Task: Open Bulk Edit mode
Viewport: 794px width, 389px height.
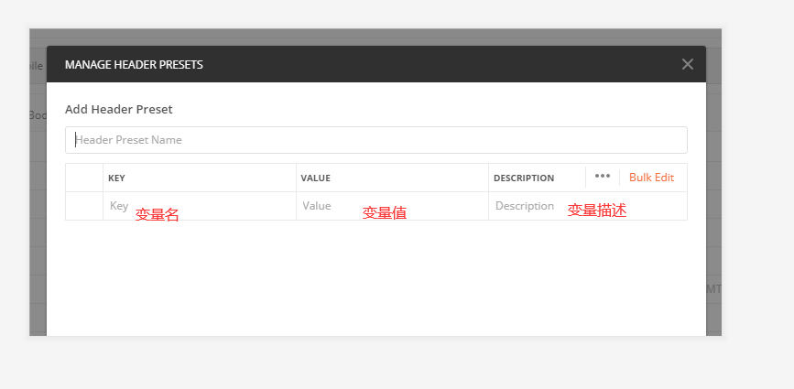Action: click(652, 178)
